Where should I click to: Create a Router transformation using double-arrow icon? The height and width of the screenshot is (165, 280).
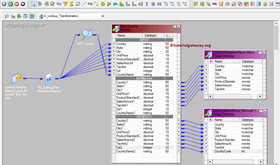tap(109, 4)
